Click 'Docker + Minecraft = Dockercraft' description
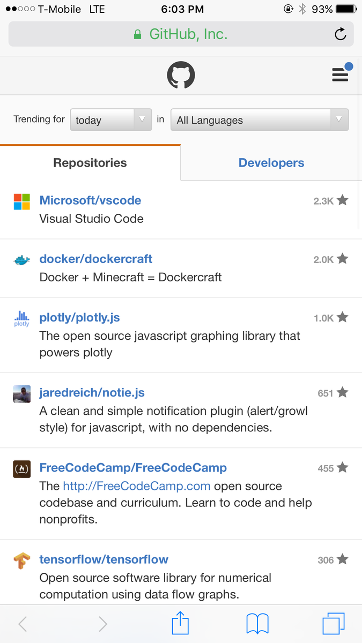This screenshot has width=362, height=643. tap(130, 277)
